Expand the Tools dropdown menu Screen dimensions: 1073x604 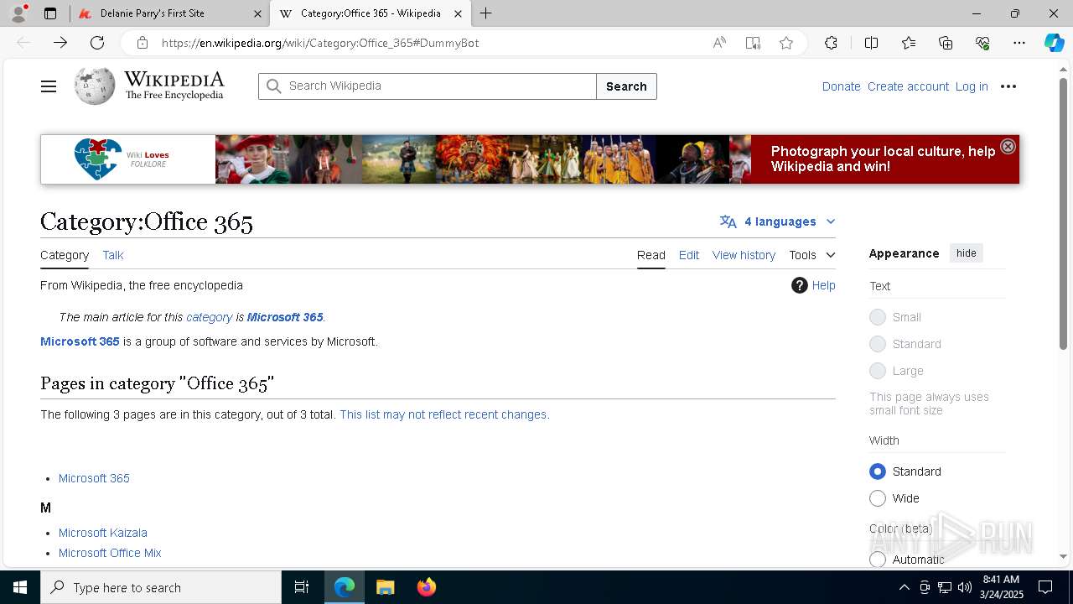(x=812, y=255)
